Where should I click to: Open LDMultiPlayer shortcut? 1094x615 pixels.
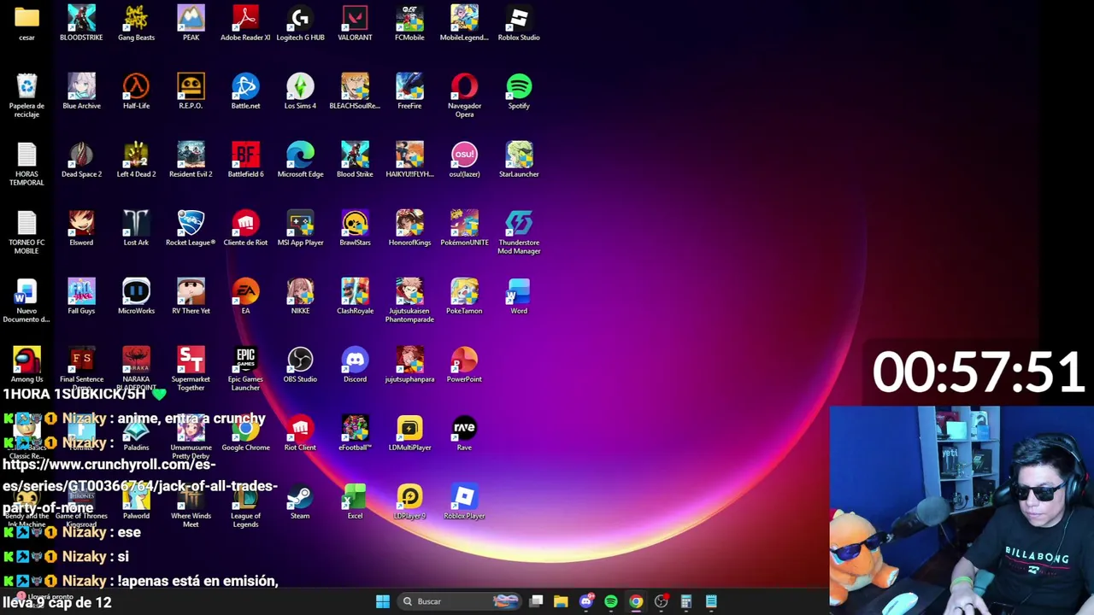point(409,433)
